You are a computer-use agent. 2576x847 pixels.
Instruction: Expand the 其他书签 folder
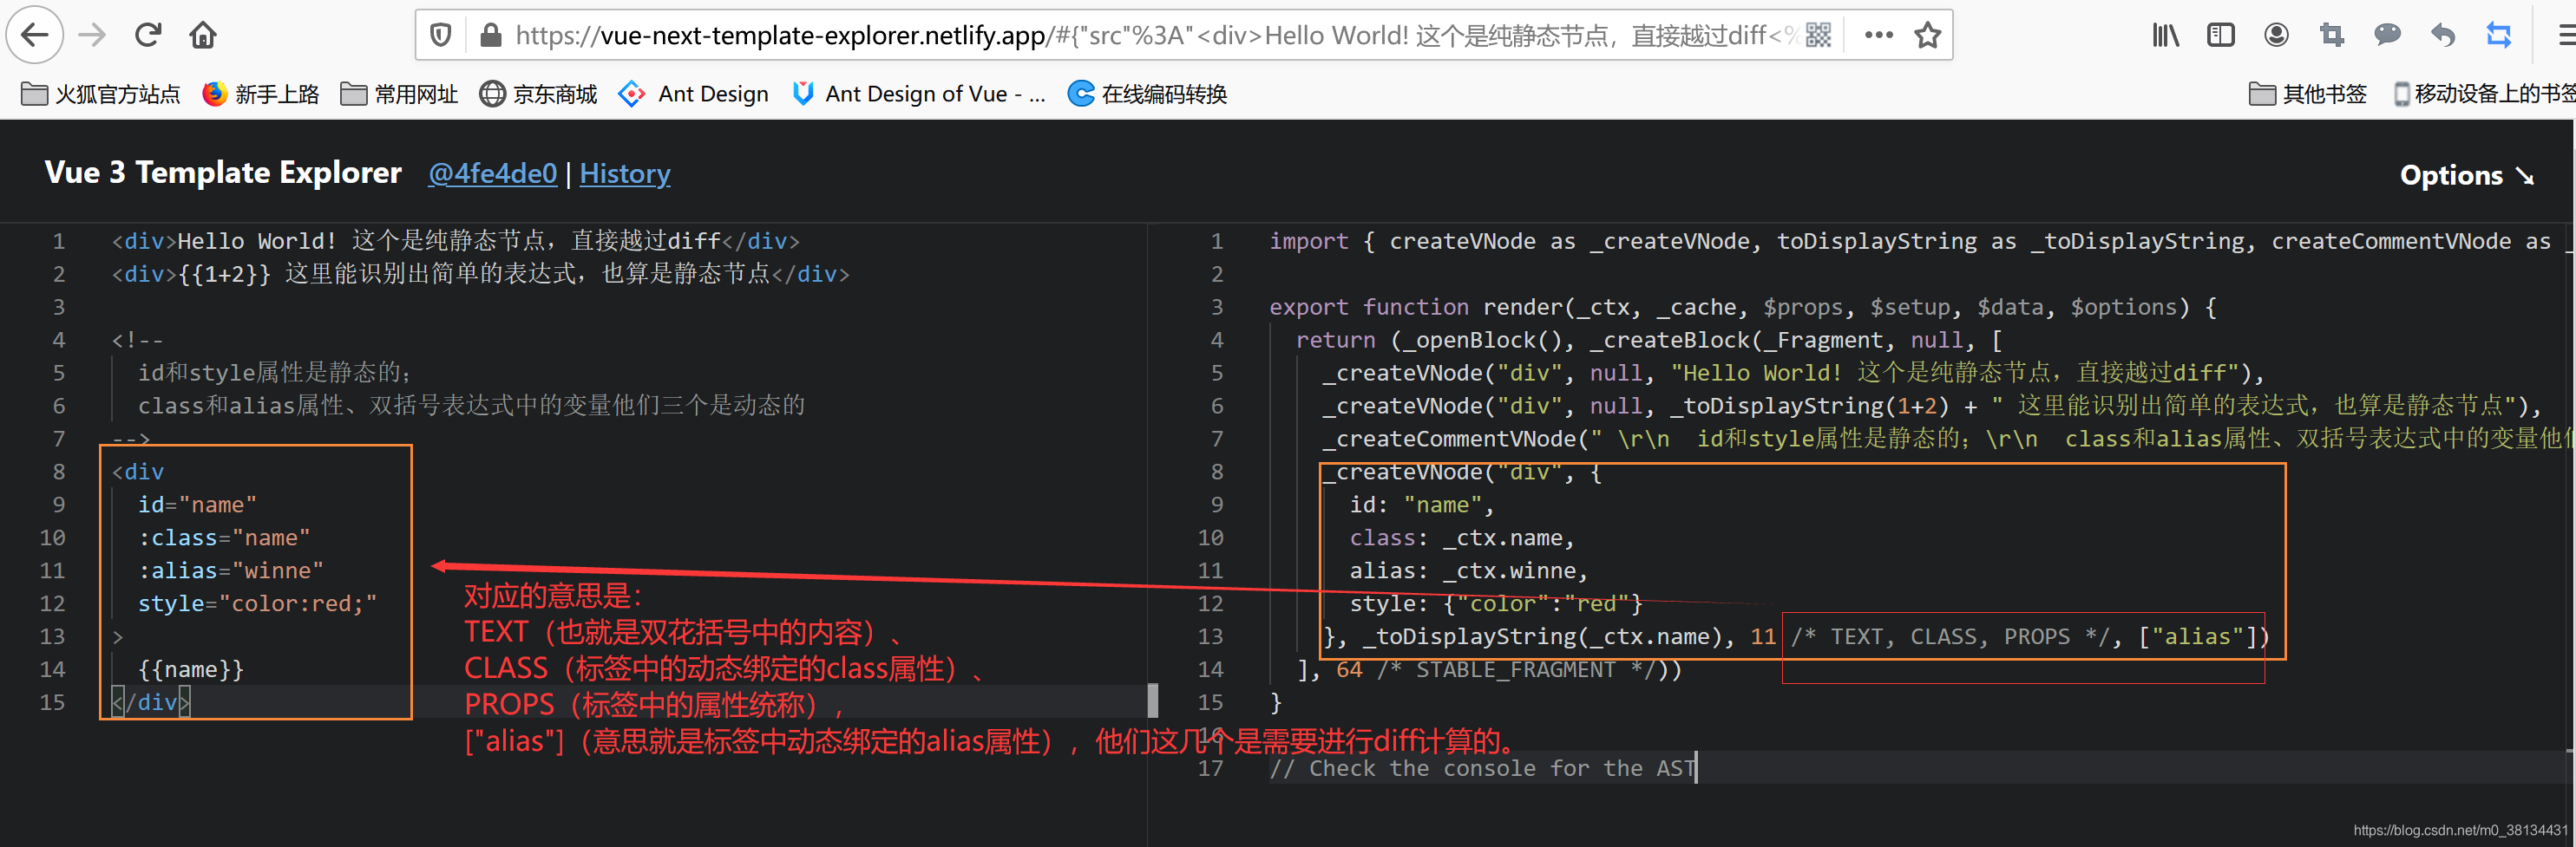click(x=2307, y=94)
